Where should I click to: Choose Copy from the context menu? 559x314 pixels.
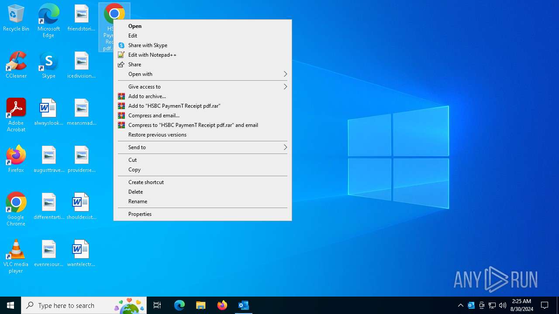tap(203, 170)
